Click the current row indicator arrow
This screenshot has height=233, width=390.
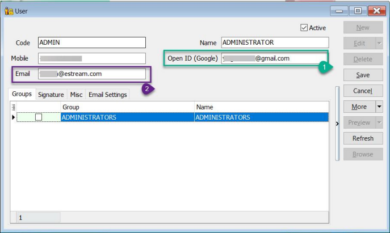(14, 117)
